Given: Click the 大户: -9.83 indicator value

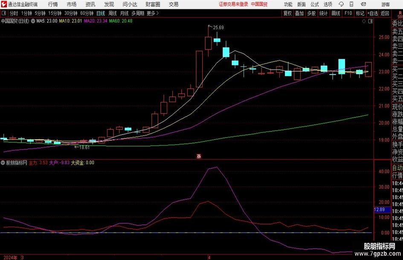Looking at the screenshot, I should click(x=59, y=163).
